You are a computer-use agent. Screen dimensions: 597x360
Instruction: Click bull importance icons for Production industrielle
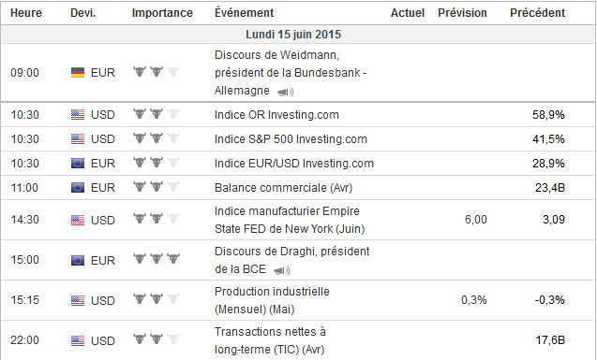[x=157, y=299]
